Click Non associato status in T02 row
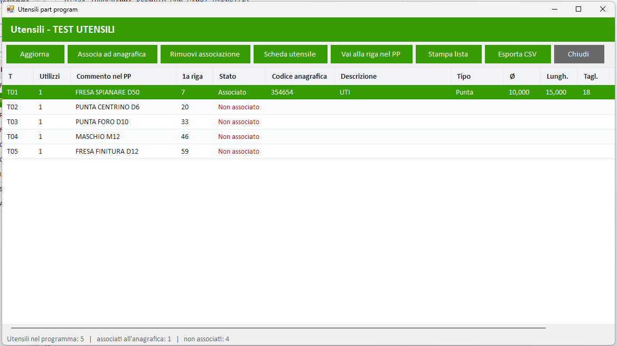Image resolution: width=617 pixels, height=346 pixels. click(239, 107)
